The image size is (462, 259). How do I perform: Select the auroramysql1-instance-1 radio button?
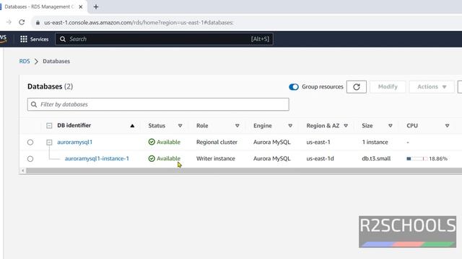coord(30,159)
